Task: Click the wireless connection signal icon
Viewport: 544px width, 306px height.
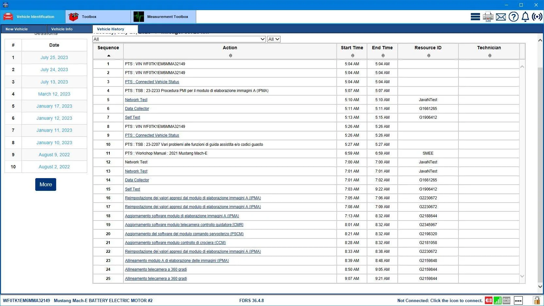Action: tap(537, 17)
